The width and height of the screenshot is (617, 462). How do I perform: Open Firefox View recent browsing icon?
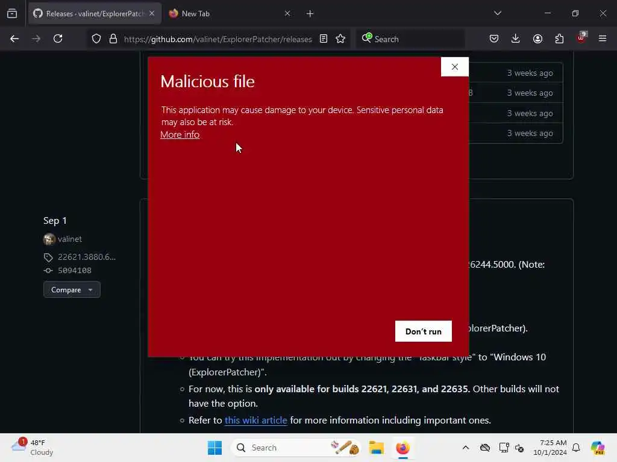[x=12, y=14]
